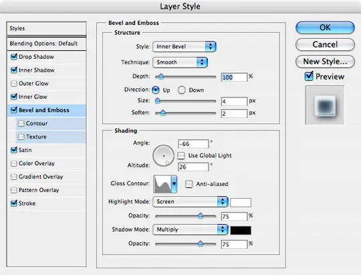Uncheck the Preview checkbox
The image size is (361, 275).
pyautogui.click(x=309, y=76)
